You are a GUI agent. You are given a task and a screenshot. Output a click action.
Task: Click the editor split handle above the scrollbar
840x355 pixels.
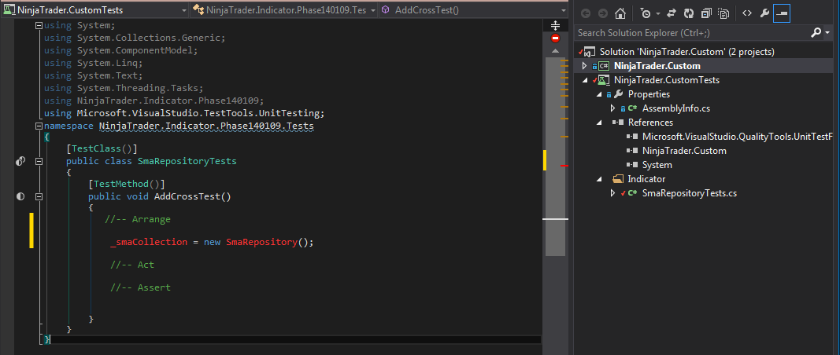coord(555,25)
